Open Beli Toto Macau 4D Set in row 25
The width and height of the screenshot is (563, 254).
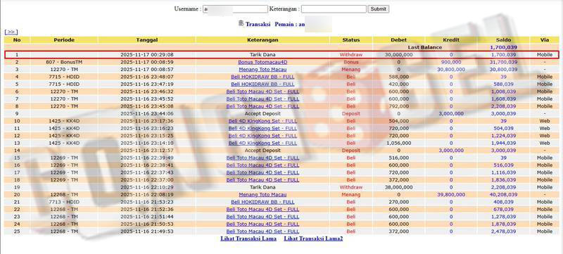262,231
